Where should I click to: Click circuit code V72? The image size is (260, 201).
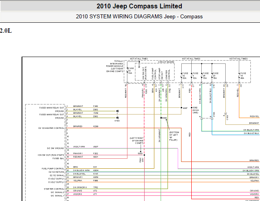[x=95, y=191]
